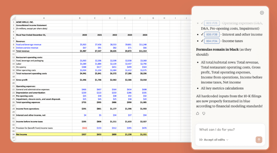Select 'Delivery service revenue' label cell
The height and width of the screenshot is (153, 277).
coord(44,48)
